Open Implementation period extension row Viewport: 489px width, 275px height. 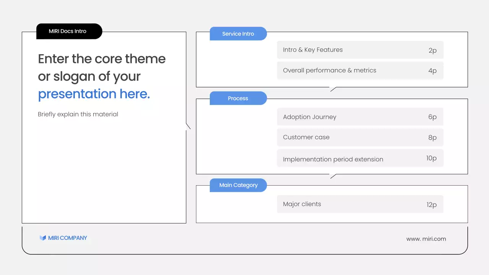point(333,159)
